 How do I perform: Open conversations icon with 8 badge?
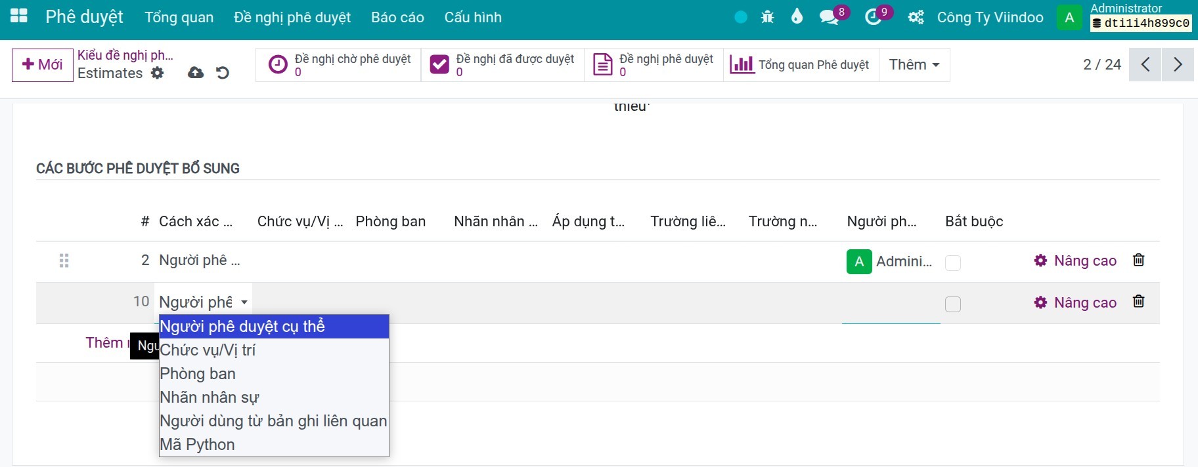tap(829, 17)
